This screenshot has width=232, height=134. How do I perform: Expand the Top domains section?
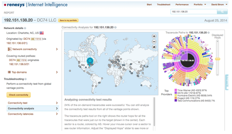[x=57, y=72]
